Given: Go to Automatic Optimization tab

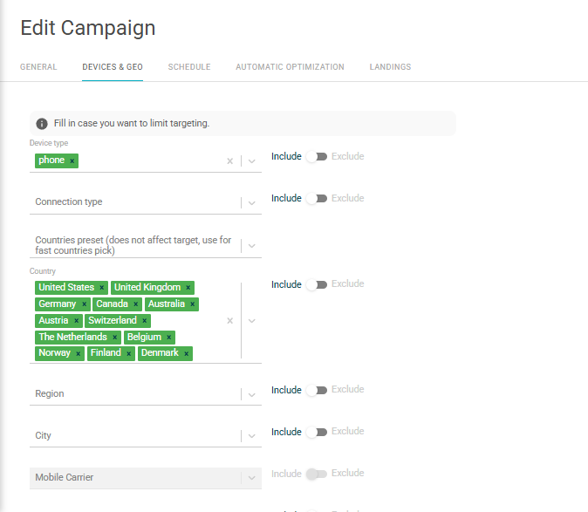Looking at the screenshot, I should [290, 67].
